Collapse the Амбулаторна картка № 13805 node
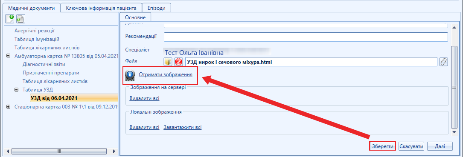The height and width of the screenshot is (157, 463). pyautogui.click(x=8, y=56)
